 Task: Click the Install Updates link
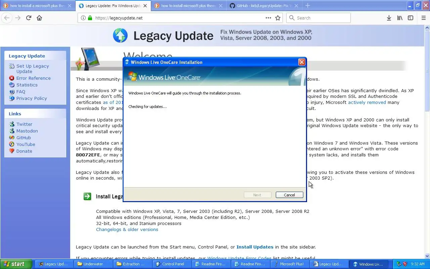255,247
